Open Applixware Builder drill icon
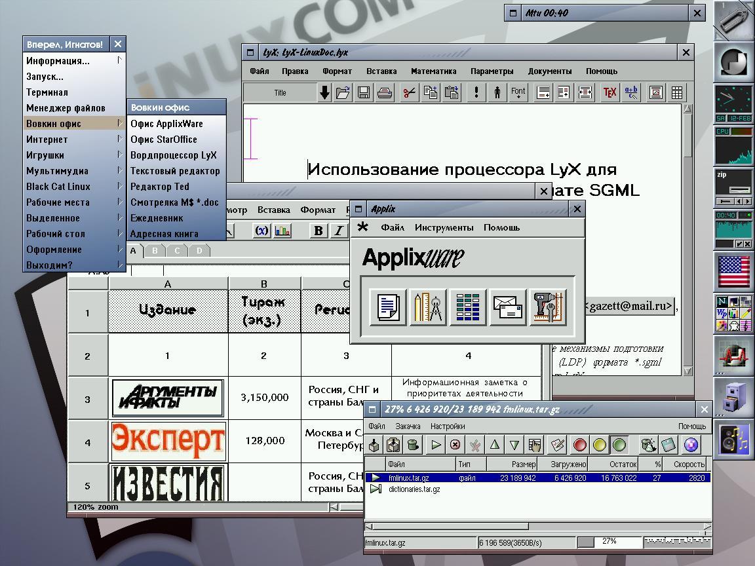The height and width of the screenshot is (566, 755). [547, 307]
